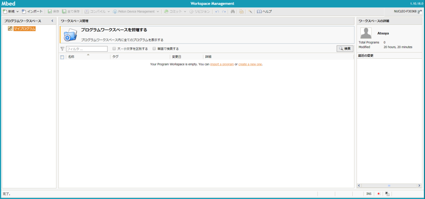
Task: Click the Mbed logo
Action: tap(8, 3)
